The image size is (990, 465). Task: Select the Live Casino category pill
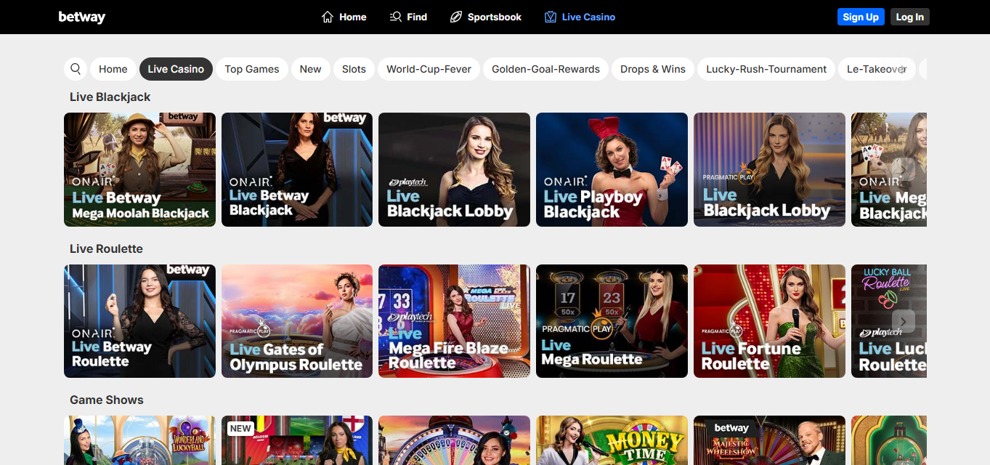(x=176, y=69)
